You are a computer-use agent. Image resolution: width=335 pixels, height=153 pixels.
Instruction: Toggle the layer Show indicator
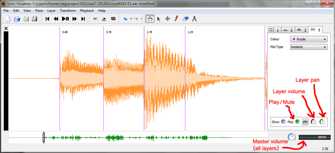[283, 122]
